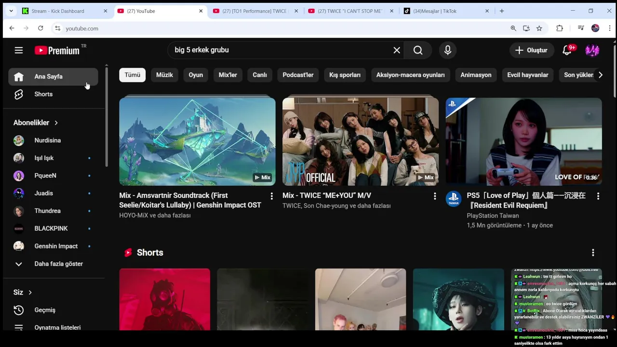617x347 pixels.
Task: Click the magnifier search button
Action: [x=418, y=50]
